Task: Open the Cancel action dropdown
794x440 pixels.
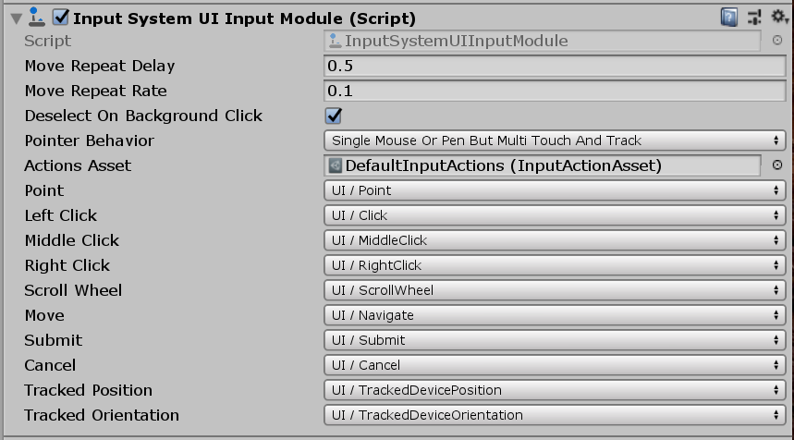Action: pos(555,365)
